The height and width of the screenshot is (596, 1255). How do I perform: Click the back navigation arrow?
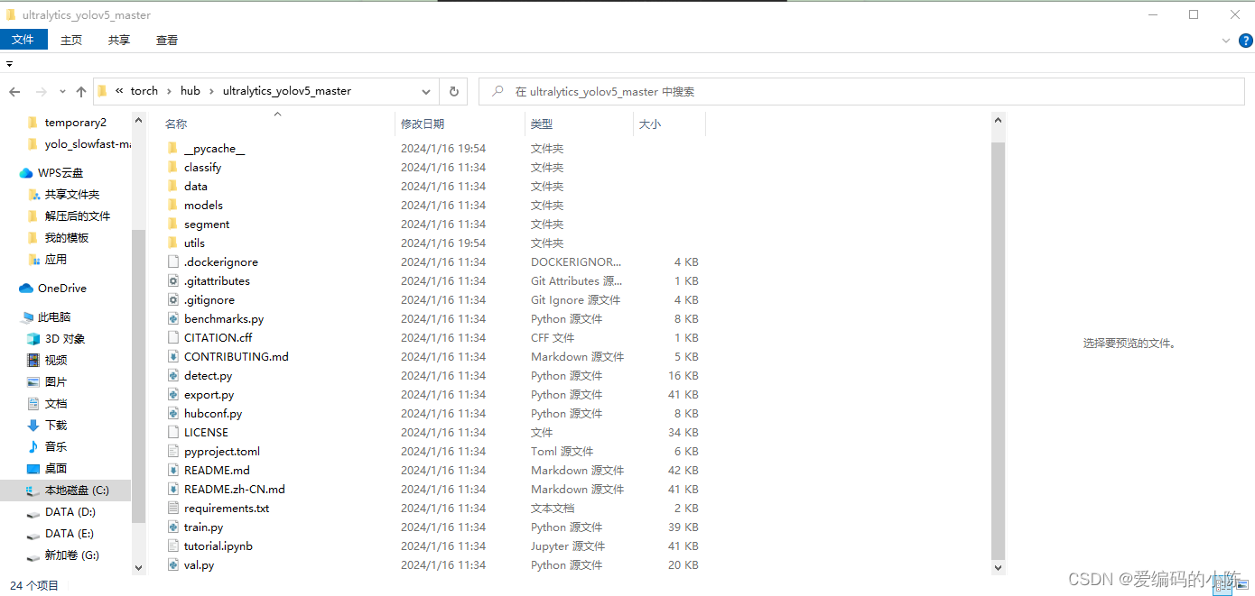point(14,91)
